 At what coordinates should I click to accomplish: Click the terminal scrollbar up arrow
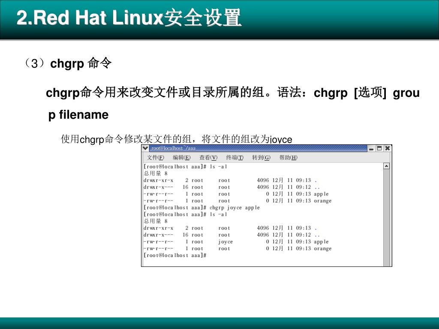[386, 166]
